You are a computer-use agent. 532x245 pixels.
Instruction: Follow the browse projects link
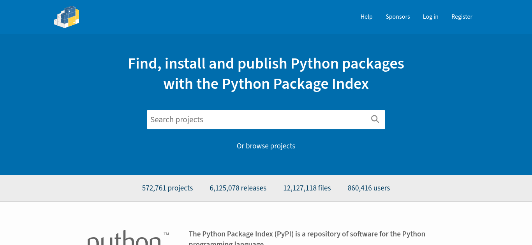pos(270,146)
